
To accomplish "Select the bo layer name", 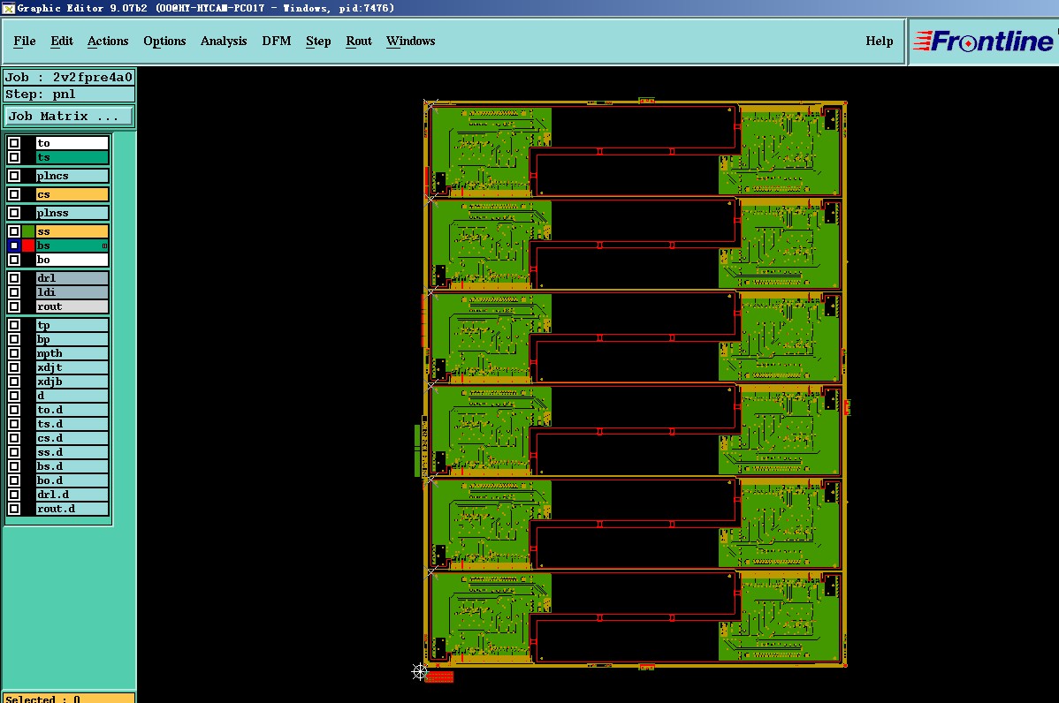I will (x=72, y=260).
